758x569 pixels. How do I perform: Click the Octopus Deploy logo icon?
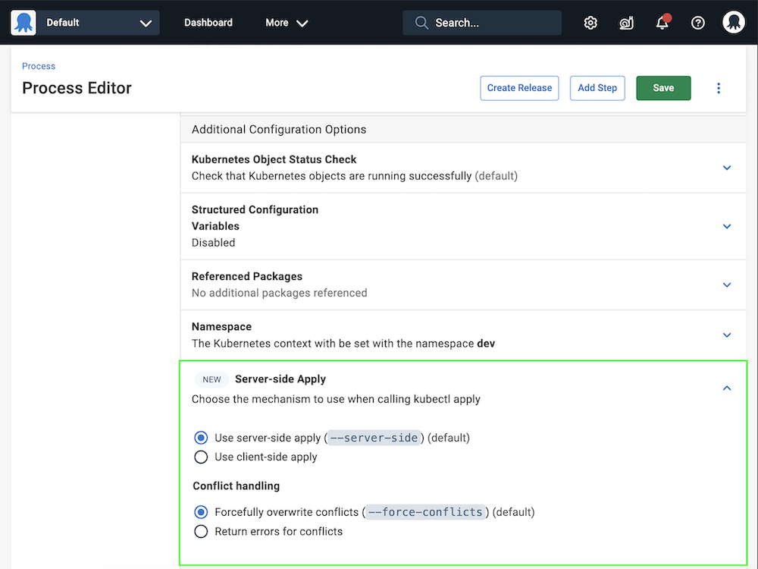tap(23, 23)
